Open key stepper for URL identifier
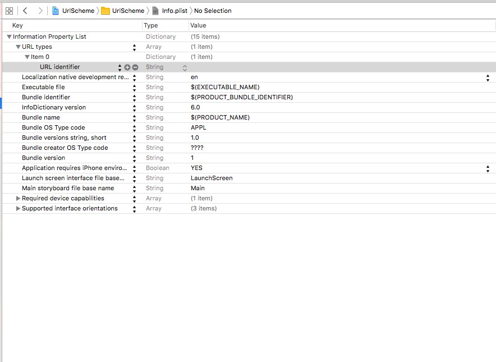 tap(120, 67)
